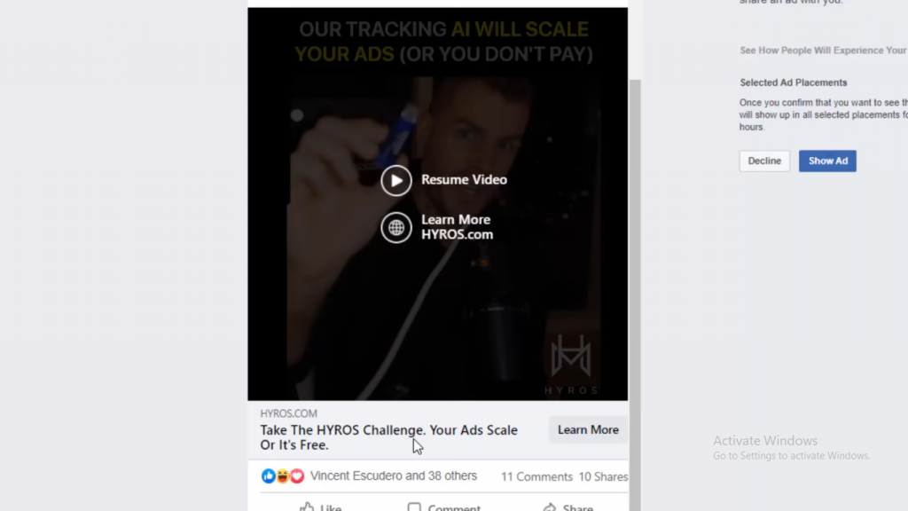Screen dimensions: 908x511
Task: Click the Resume Video text label
Action: [x=464, y=179]
